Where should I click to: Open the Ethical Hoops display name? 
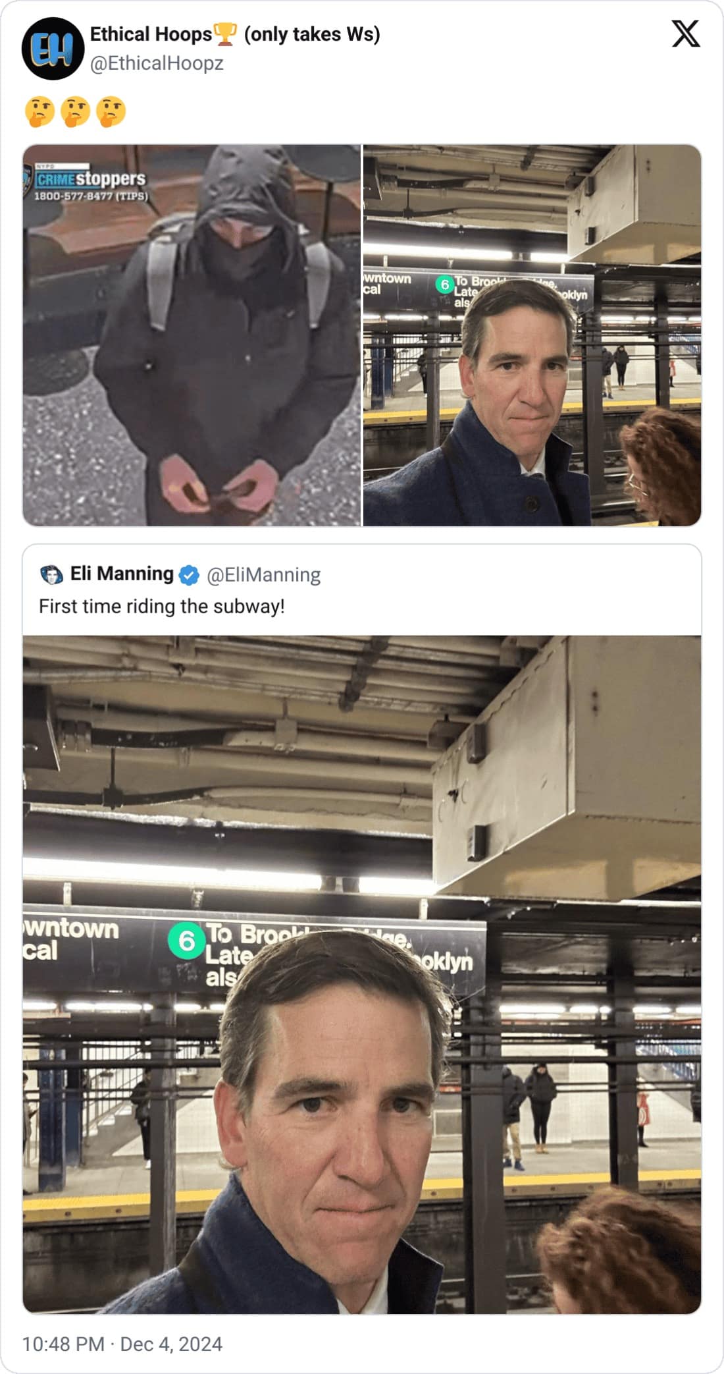pyautogui.click(x=151, y=34)
